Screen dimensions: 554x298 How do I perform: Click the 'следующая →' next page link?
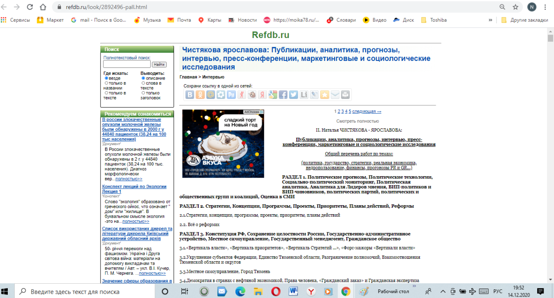tap(367, 111)
